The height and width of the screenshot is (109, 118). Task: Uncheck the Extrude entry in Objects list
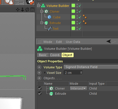tap(40, 94)
